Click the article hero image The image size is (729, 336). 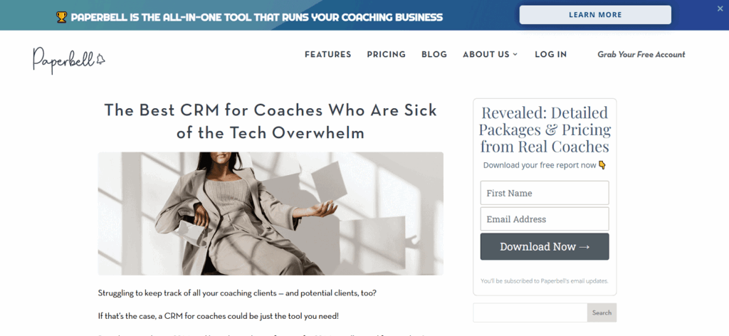point(271,214)
